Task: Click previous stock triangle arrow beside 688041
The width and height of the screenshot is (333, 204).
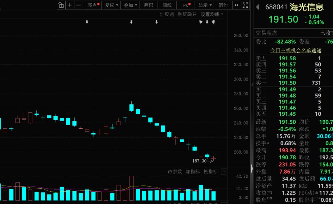Action: point(257,7)
